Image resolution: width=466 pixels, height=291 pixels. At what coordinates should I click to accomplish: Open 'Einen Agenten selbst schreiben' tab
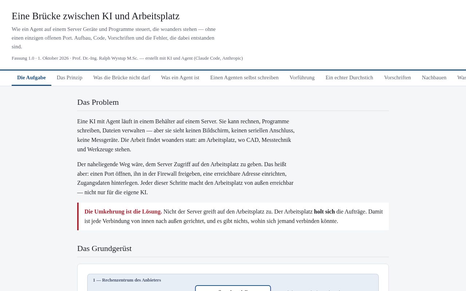click(x=244, y=77)
